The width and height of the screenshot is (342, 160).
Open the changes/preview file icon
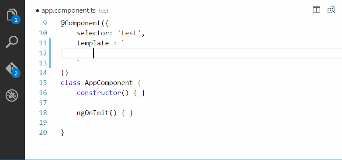tap(331, 10)
